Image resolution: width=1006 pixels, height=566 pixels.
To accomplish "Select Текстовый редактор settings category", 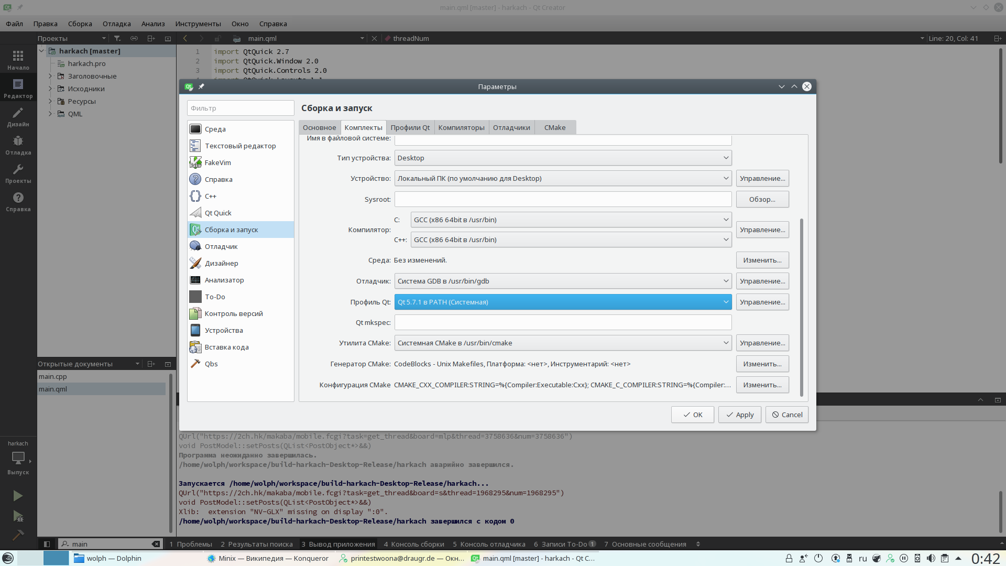I will click(240, 146).
